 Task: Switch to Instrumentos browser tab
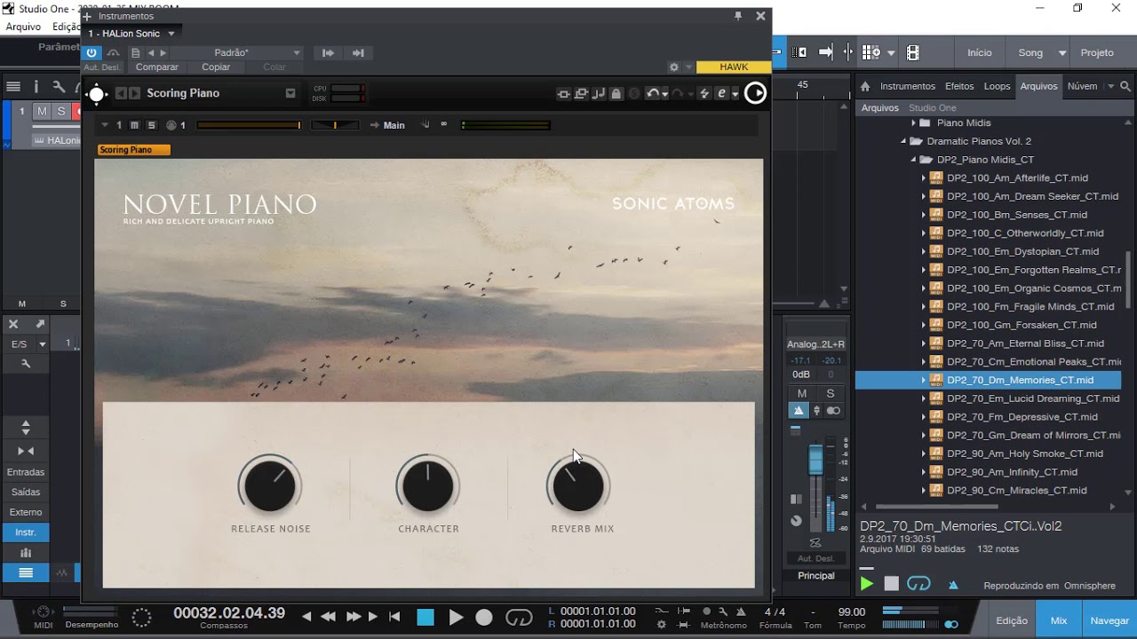907,86
